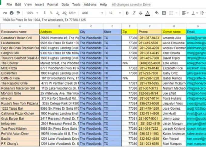Select the 'P.F. Chang's' cell
The width and height of the screenshot is (206, 147).
coord(20,144)
